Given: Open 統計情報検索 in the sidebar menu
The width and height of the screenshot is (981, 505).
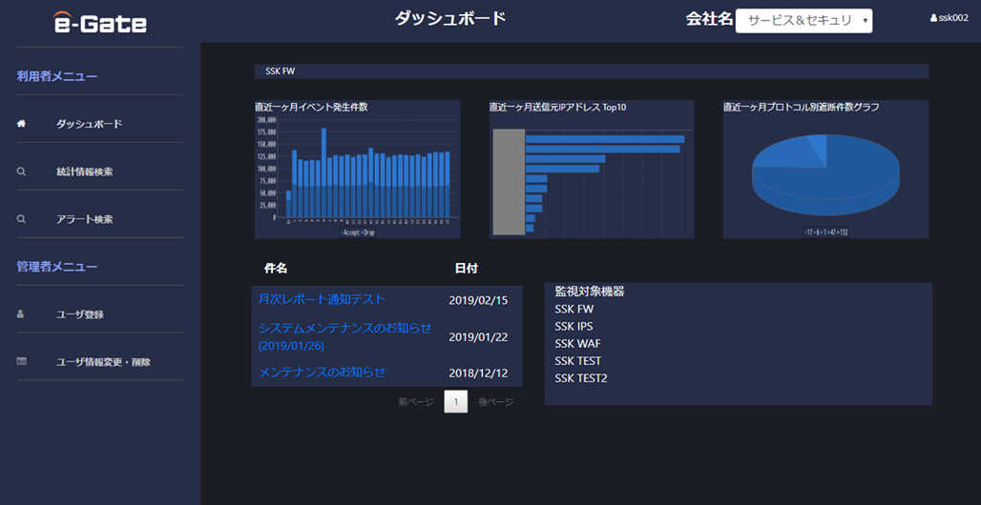Looking at the screenshot, I should (x=84, y=172).
